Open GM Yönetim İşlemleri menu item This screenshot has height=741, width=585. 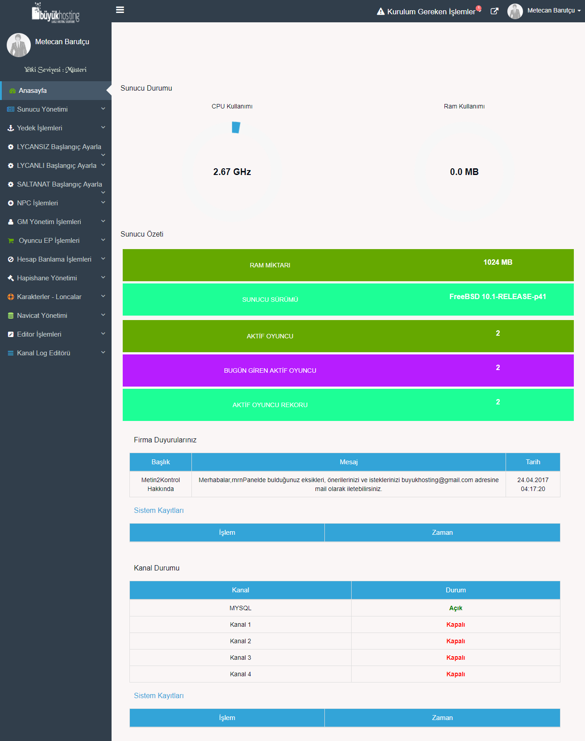49,222
